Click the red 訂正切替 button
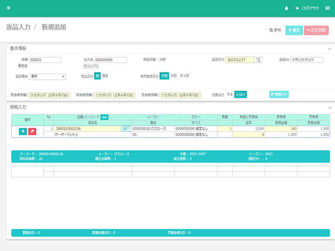 (x=316, y=30)
